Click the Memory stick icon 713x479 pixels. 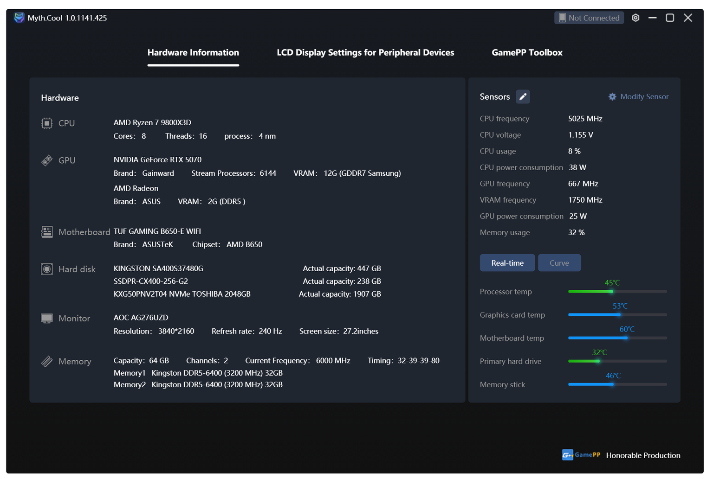pos(47,361)
